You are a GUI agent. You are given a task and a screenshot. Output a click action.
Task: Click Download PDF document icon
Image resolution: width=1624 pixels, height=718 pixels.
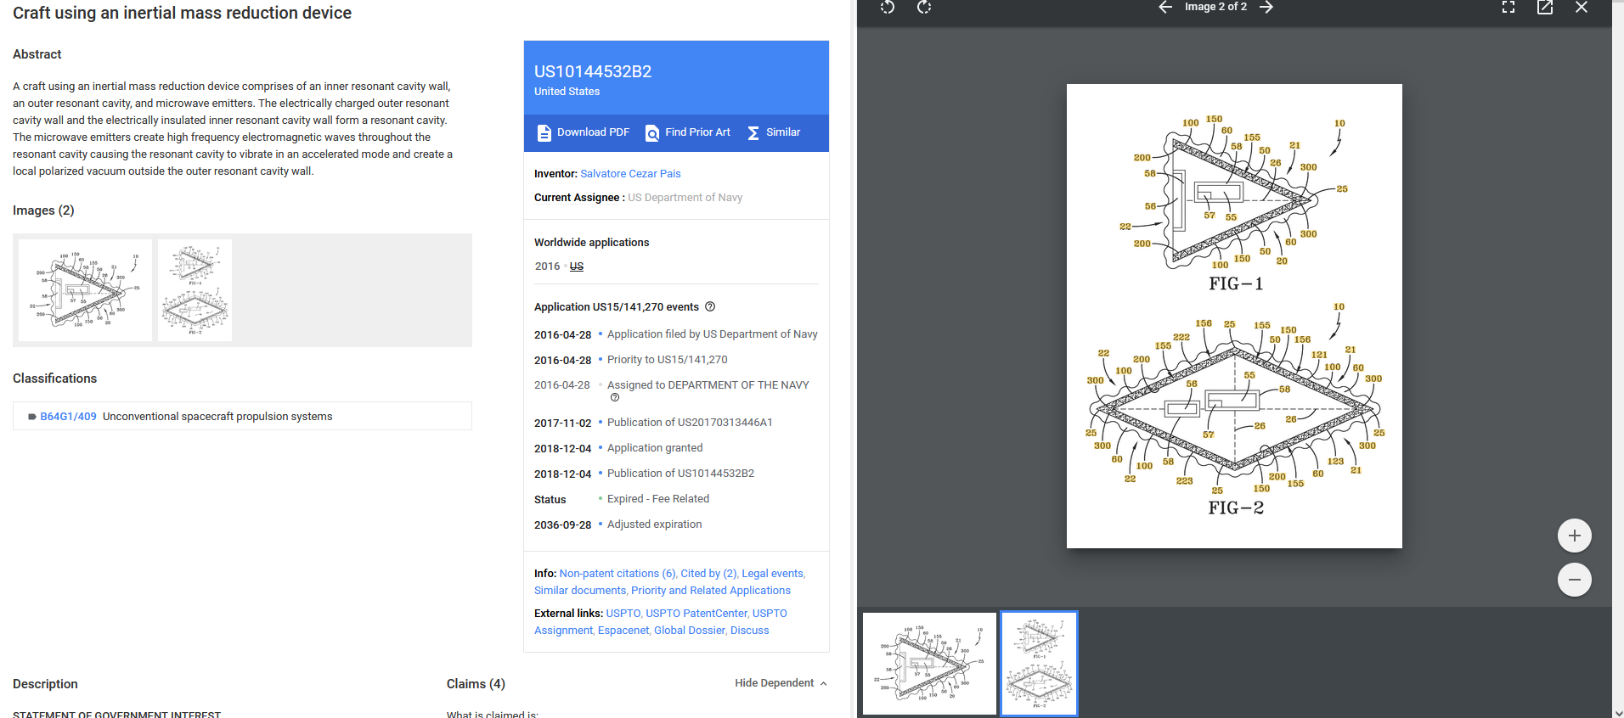coord(544,133)
